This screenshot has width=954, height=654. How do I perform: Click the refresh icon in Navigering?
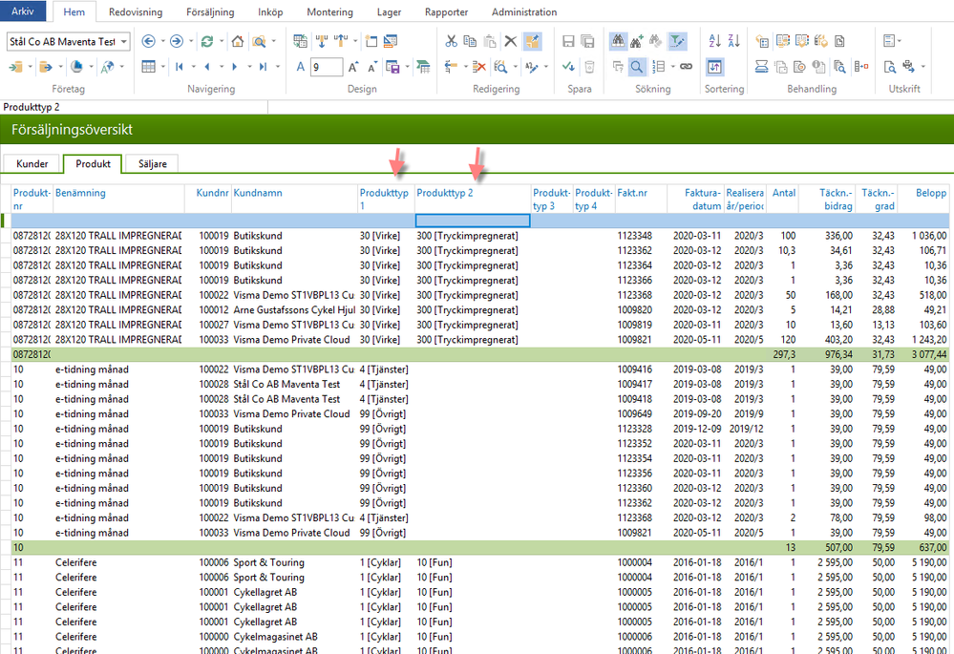click(205, 42)
